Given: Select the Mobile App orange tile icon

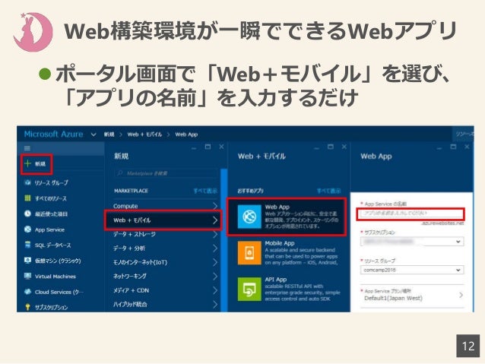Looking at the screenshot, I should (x=249, y=253).
